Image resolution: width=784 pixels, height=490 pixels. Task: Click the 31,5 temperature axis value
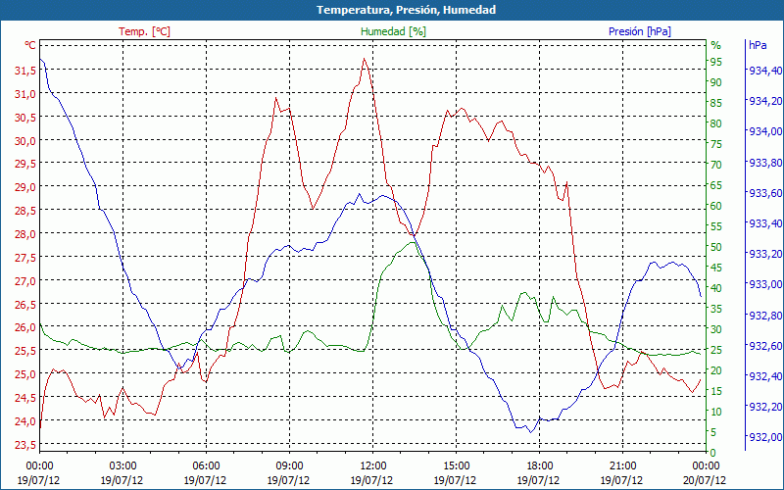25,71
